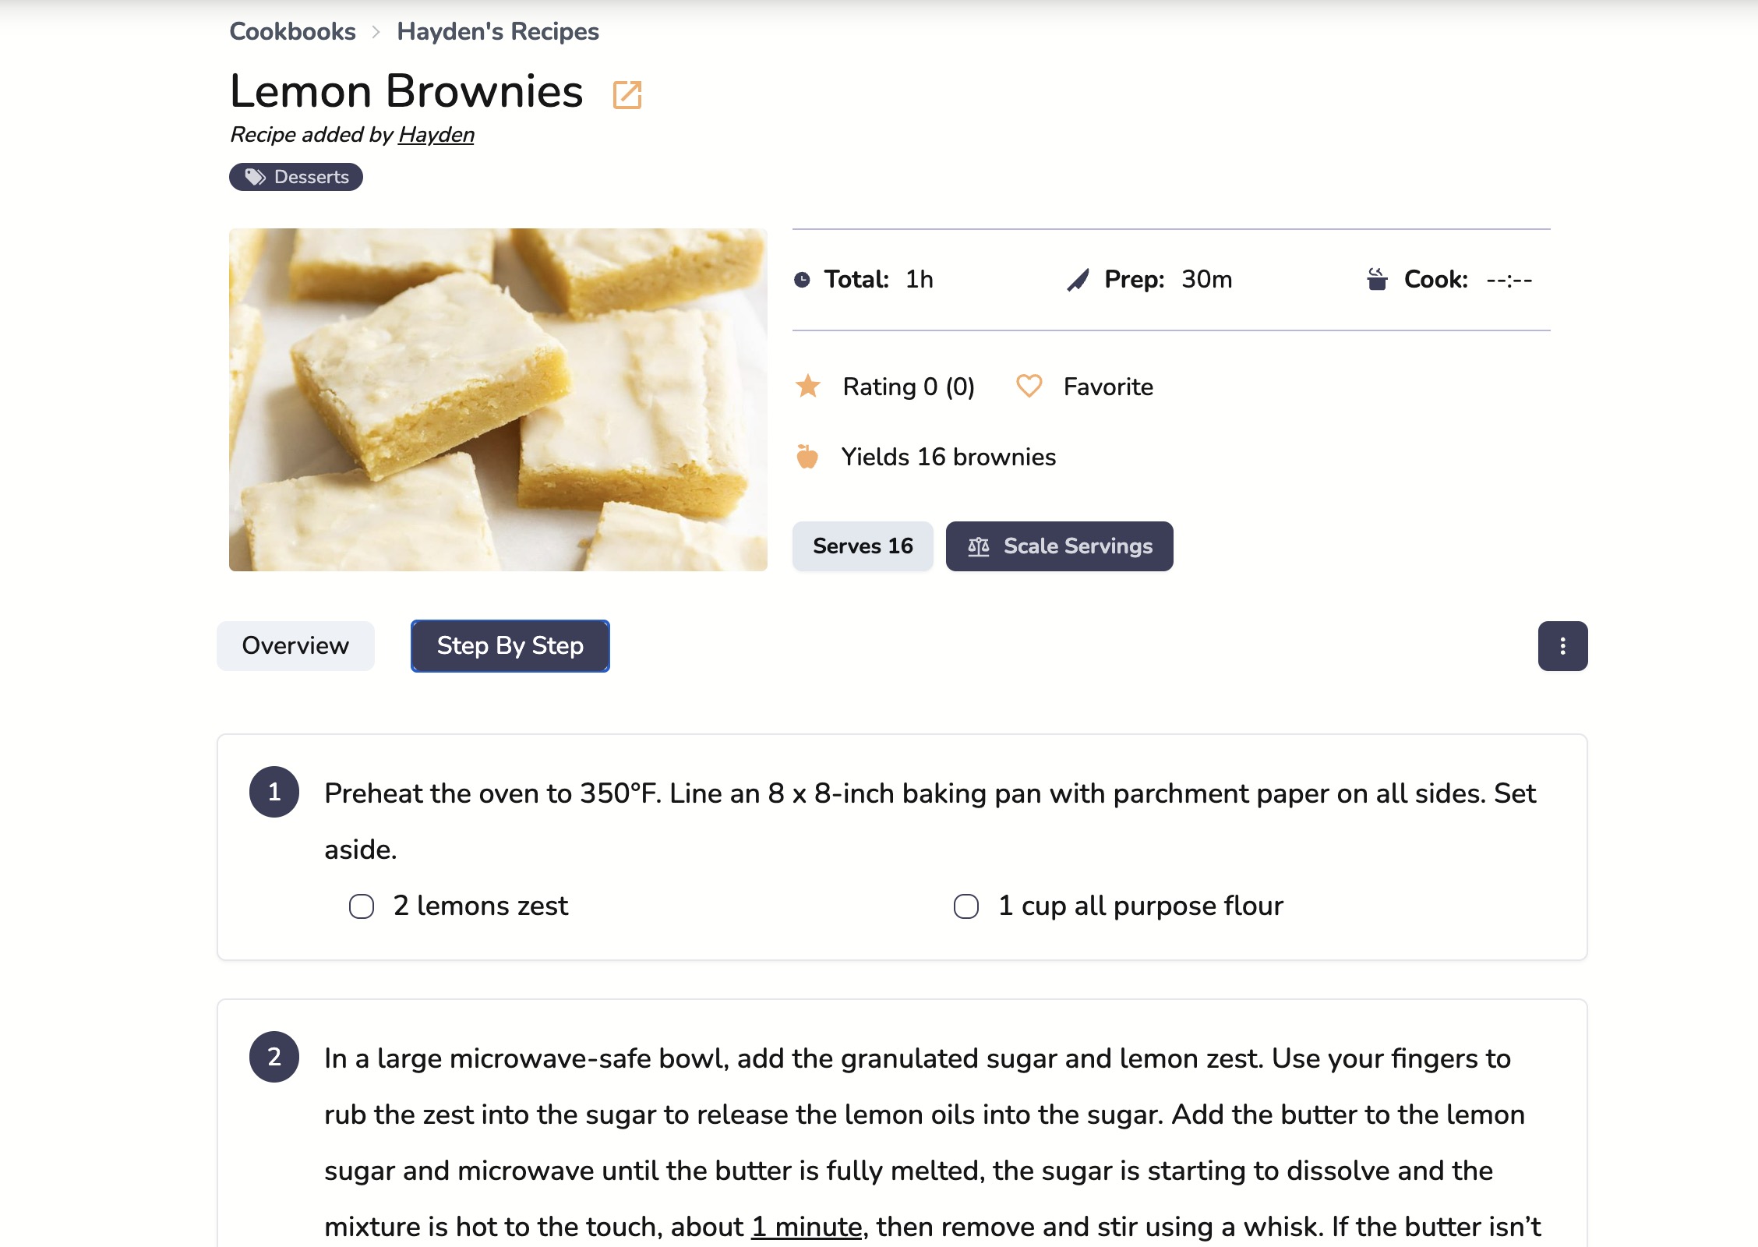Check off the 2 lemons zest ingredient
Image resolution: width=1758 pixels, height=1247 pixels.
point(362,906)
